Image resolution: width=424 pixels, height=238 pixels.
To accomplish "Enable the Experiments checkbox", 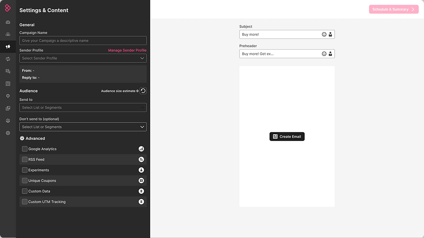I will (25, 170).
